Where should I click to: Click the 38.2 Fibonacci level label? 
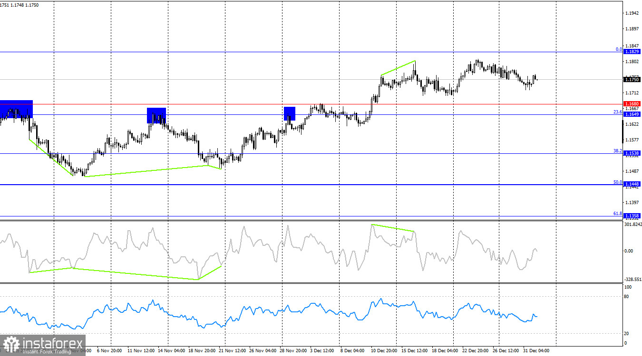618,151
